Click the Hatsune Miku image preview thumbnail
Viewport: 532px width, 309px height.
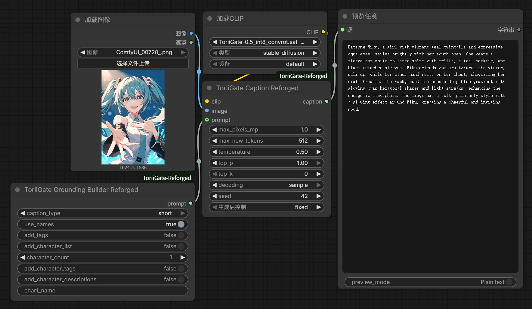[x=133, y=117]
